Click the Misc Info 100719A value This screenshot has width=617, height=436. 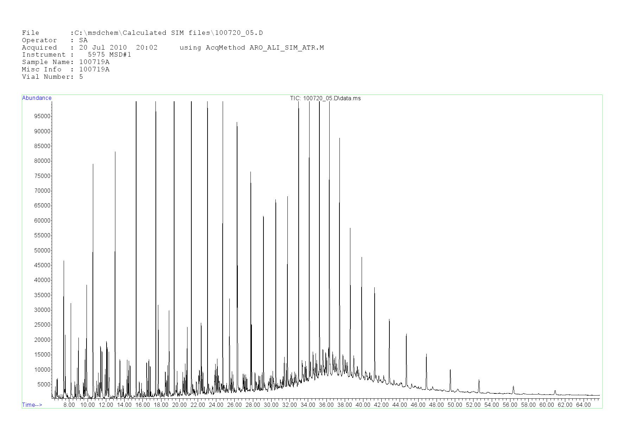point(94,70)
